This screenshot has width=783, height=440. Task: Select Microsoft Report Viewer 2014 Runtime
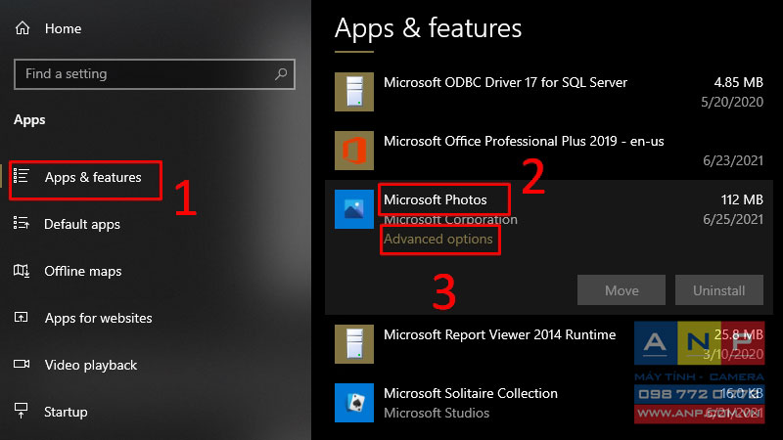click(x=499, y=334)
